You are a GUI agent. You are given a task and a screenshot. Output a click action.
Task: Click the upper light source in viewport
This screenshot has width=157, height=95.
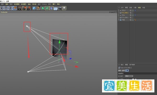(x=27, y=26)
